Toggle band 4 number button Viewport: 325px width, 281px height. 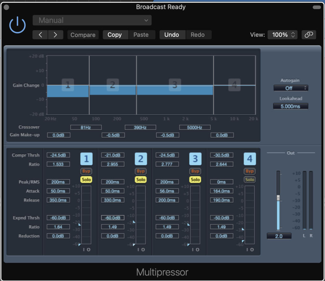point(250,159)
